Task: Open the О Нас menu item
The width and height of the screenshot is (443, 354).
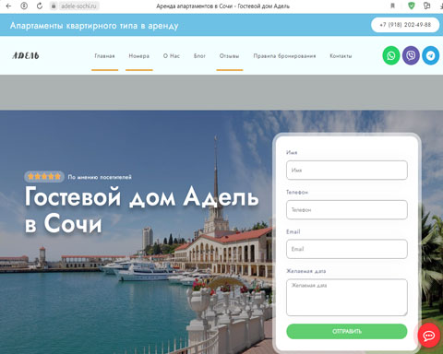Action: 172,56
